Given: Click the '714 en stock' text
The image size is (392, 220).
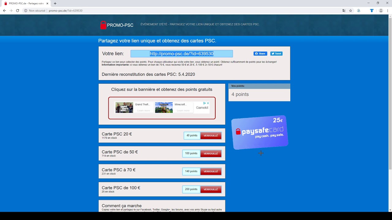Looking at the screenshot, I should coord(109,156).
